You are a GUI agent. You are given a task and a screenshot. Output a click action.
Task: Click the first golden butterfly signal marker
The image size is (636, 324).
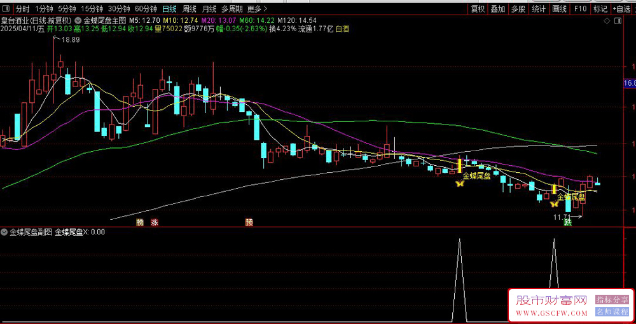click(460, 184)
